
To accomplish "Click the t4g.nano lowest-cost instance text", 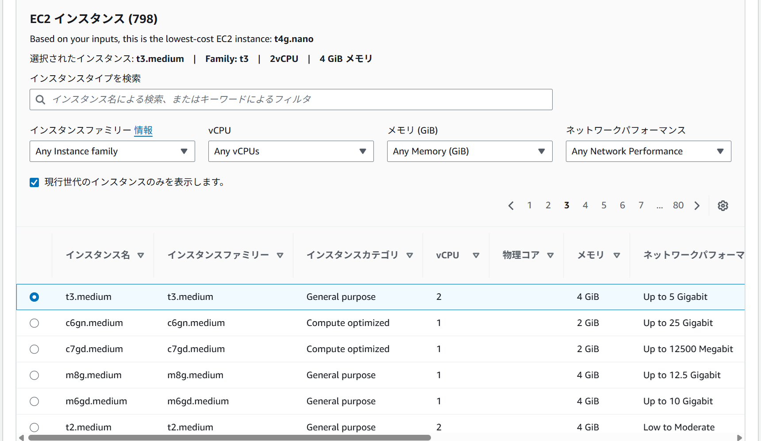I will tap(294, 39).
